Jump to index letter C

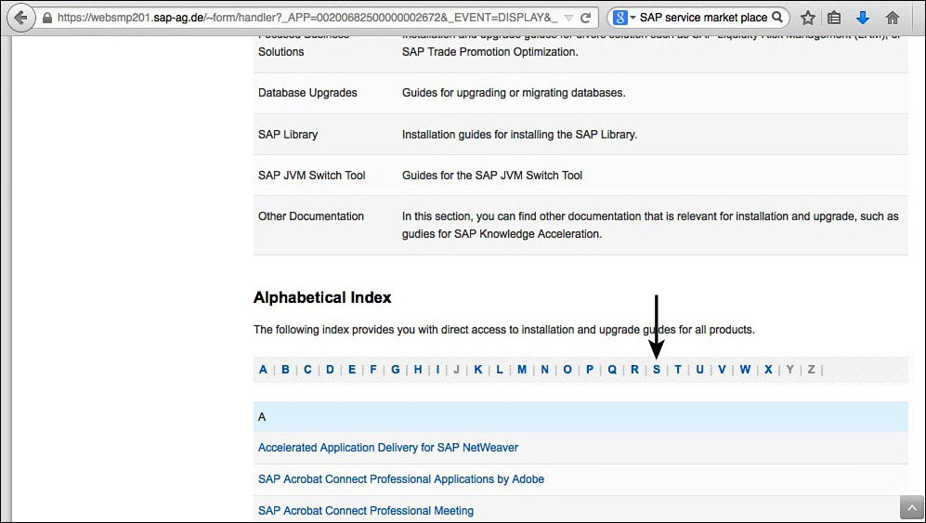coord(307,370)
